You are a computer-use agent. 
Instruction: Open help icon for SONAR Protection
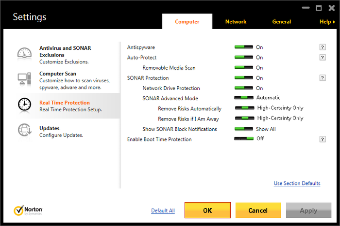click(322, 77)
